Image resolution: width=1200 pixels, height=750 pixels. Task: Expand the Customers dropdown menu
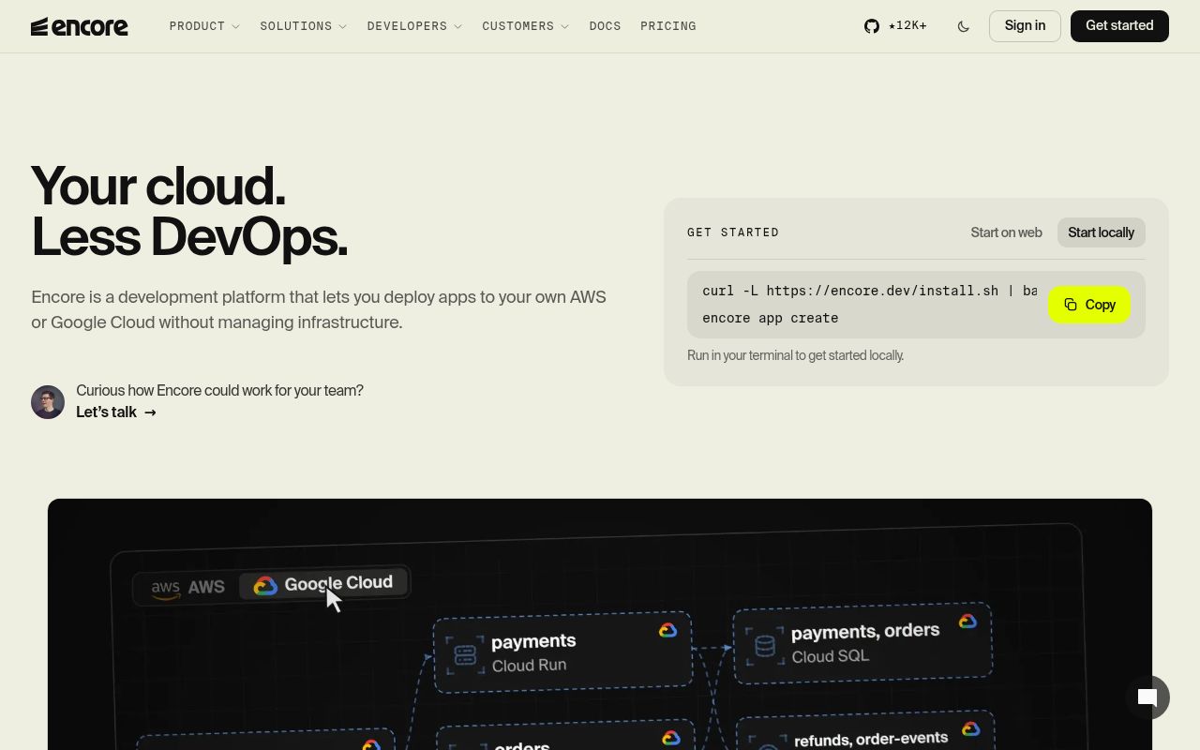click(x=526, y=26)
